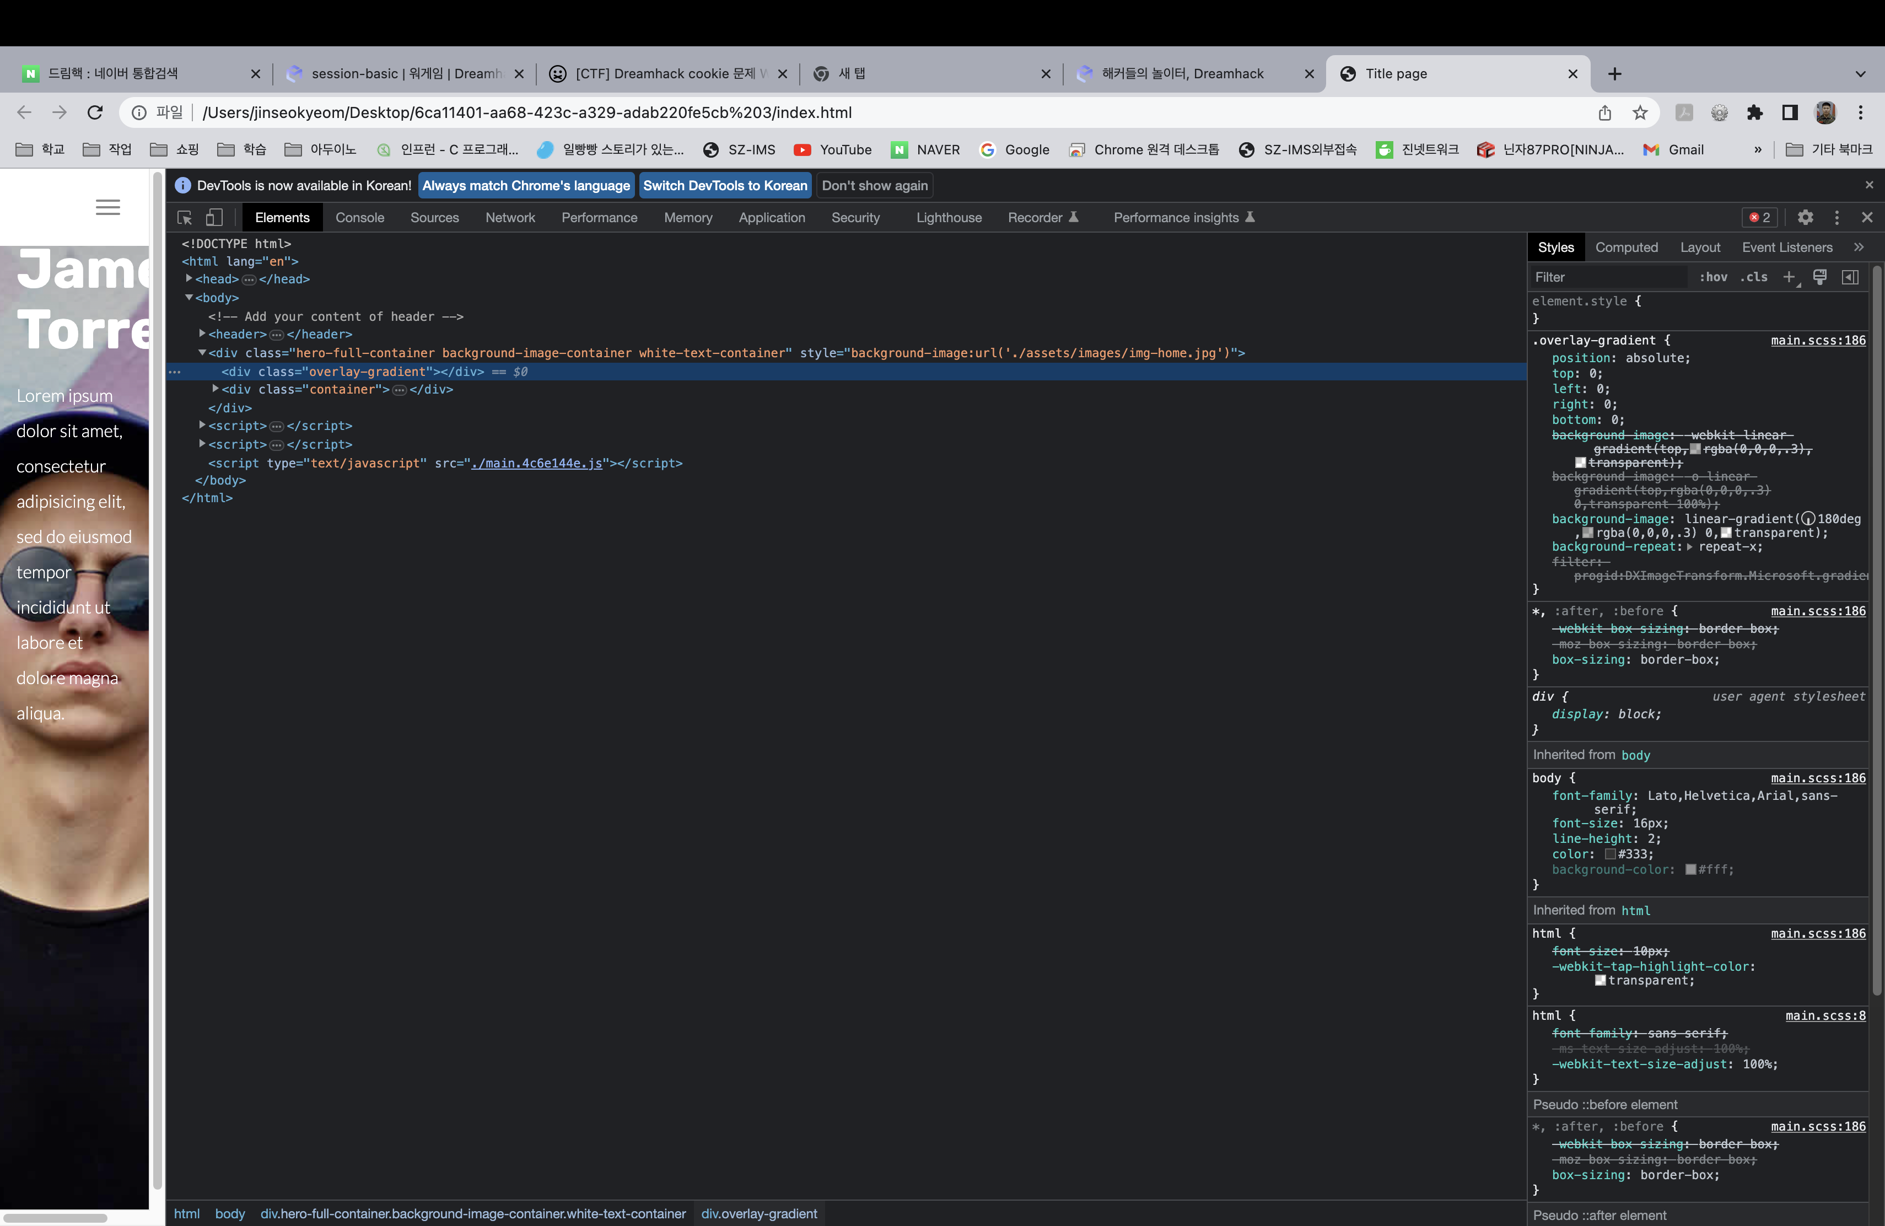Expand background-repeat shorthand value
Image resolution: width=1885 pixels, height=1226 pixels.
coord(1689,546)
